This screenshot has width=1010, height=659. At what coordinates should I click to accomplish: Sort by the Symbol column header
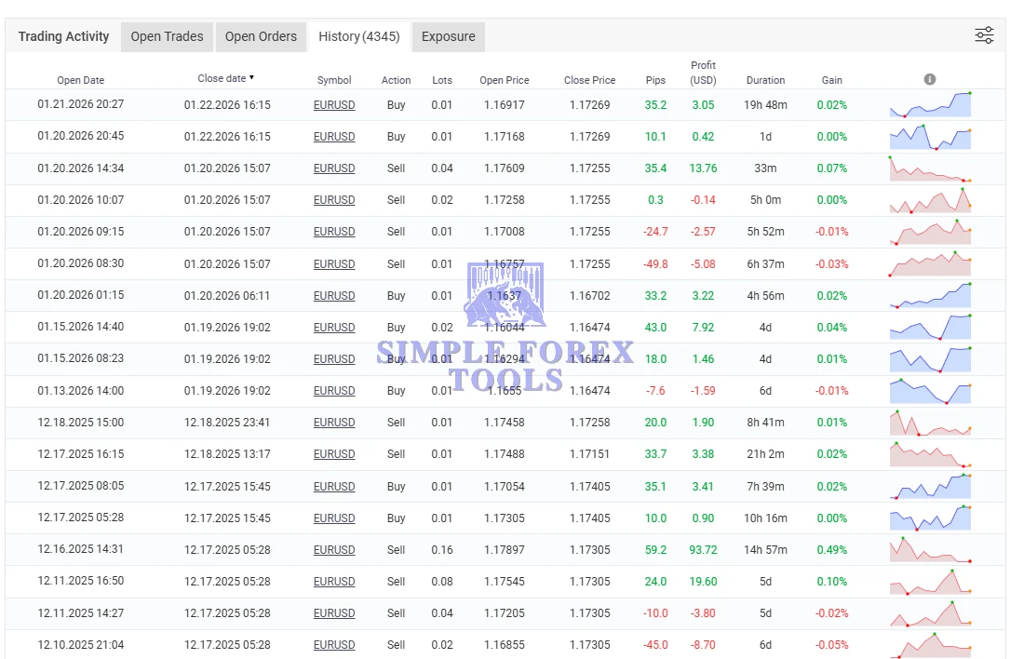point(334,80)
